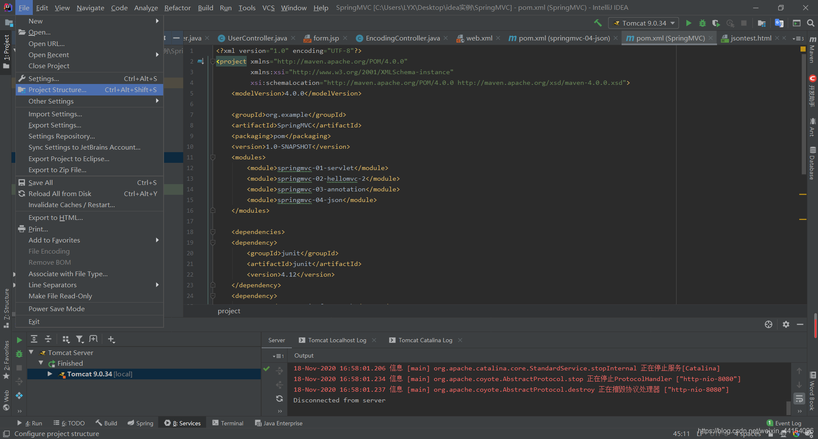Click the Add Service plus icon
818x439 pixels.
point(111,339)
